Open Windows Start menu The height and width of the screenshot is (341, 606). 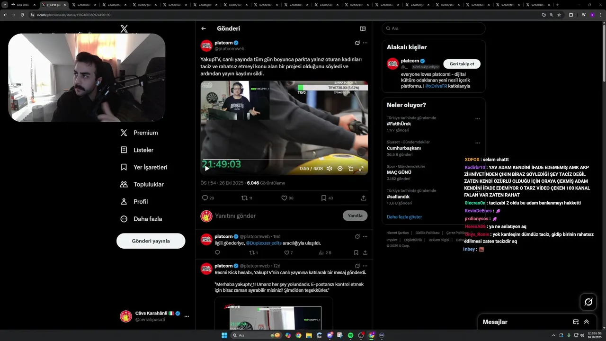pos(224,335)
